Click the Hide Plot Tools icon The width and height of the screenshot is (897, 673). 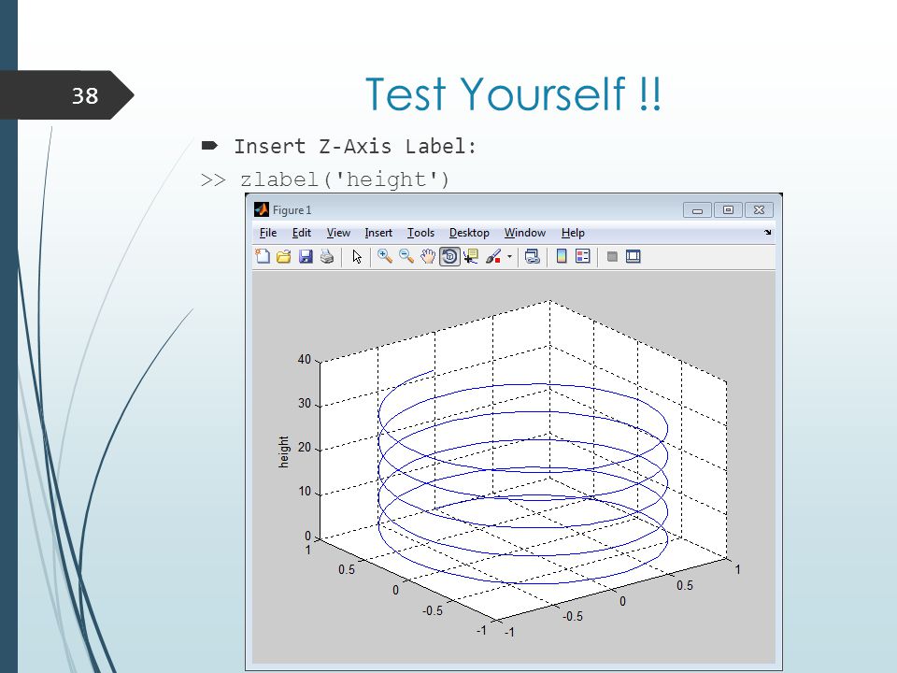coord(611,256)
